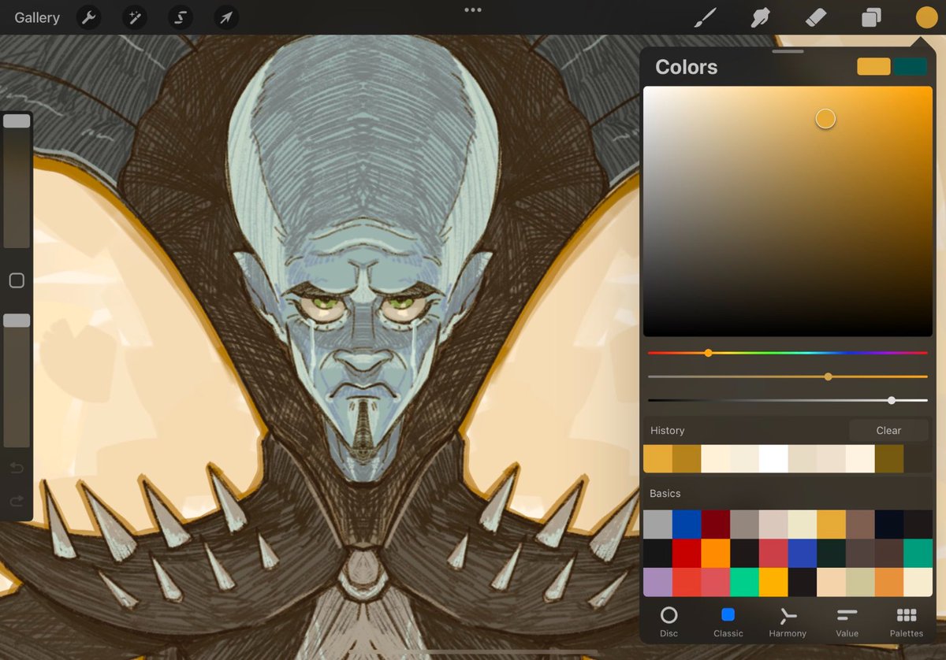Tap the undo arrow in left sidebar
The width and height of the screenshot is (946, 660).
pyautogui.click(x=17, y=469)
